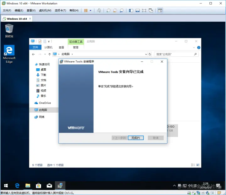Switch to Unity mode
Screen dimensions: 226x195
151,11
